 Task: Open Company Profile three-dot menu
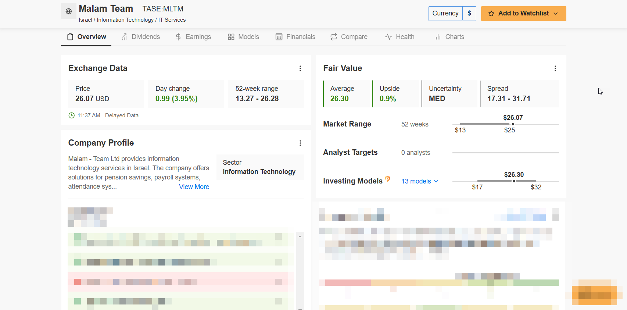[x=300, y=143]
